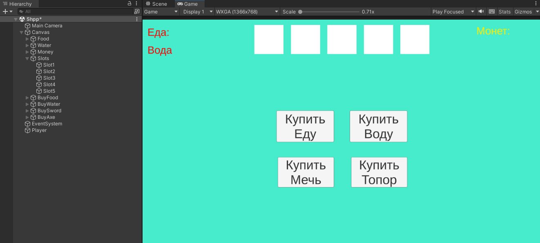Click the BuyWater cube icon
This screenshot has height=243, width=540.
33,104
